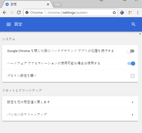Close the 設定 tab

click(x=48, y=4)
